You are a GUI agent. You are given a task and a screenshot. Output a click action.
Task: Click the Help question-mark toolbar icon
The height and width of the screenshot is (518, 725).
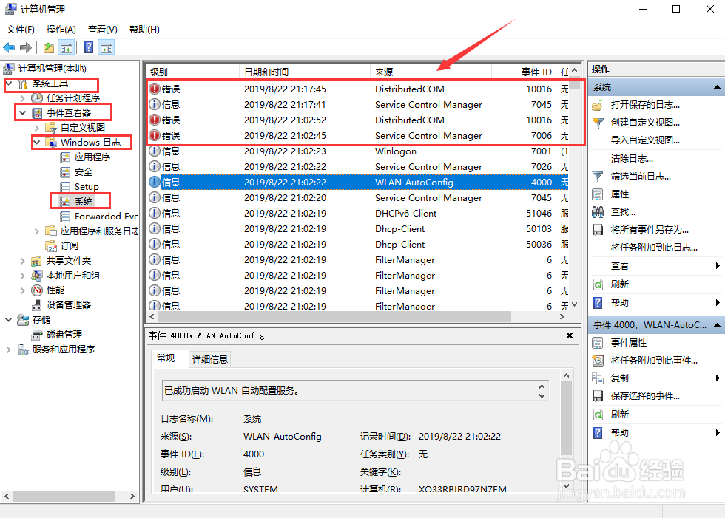(87, 47)
